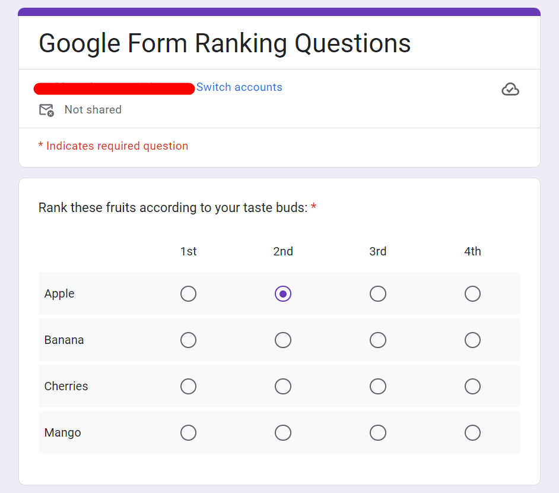Choose 2nd for Cherries
The width and height of the screenshot is (559, 493).
point(283,386)
